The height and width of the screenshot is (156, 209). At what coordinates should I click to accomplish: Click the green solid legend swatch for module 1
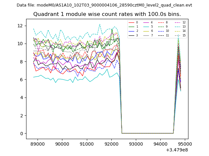coord(131,27)
